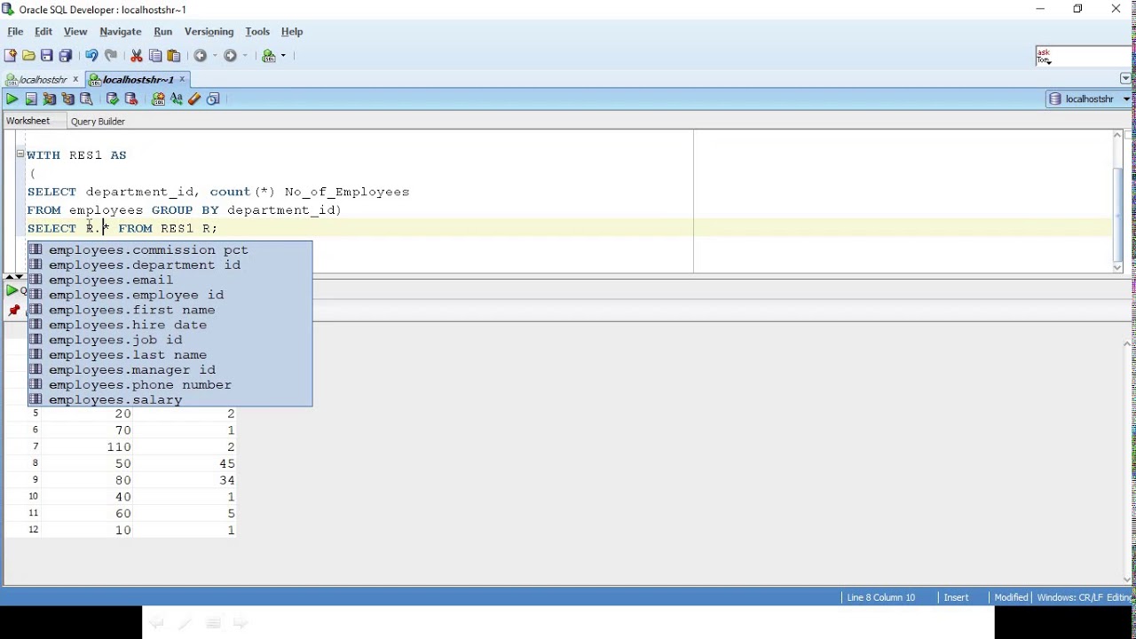Open the Edit menu

coord(43,32)
